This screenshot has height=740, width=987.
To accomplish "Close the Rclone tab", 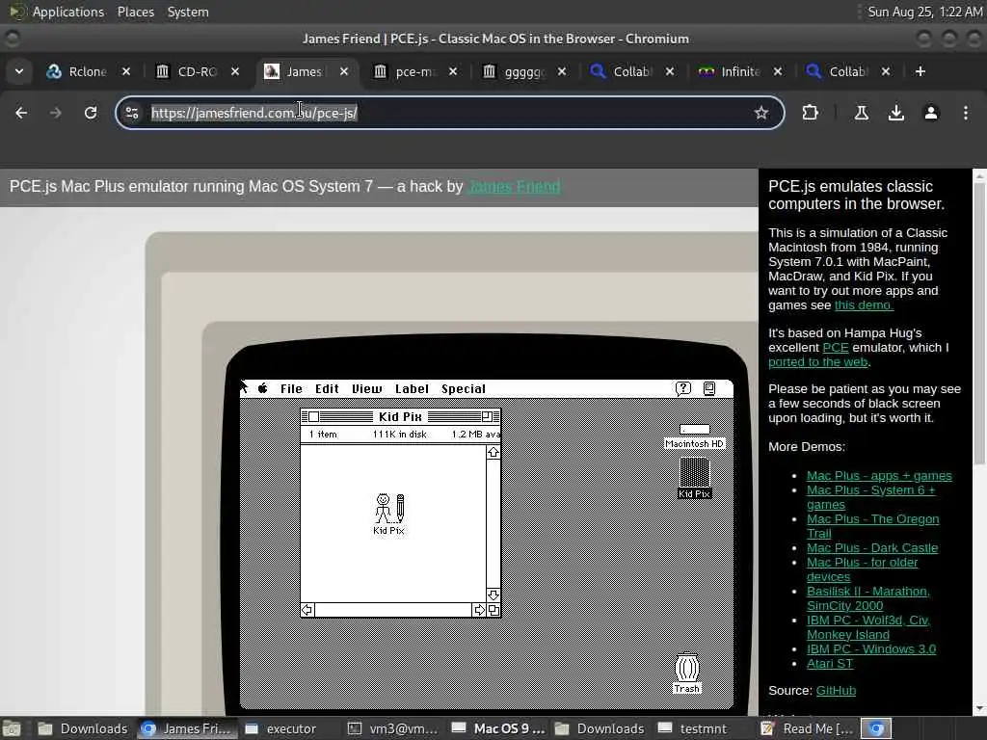I will pyautogui.click(x=126, y=71).
